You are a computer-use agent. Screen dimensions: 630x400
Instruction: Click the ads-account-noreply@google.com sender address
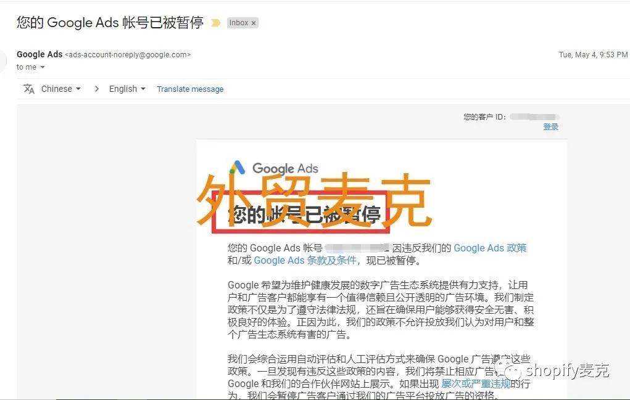(x=128, y=55)
